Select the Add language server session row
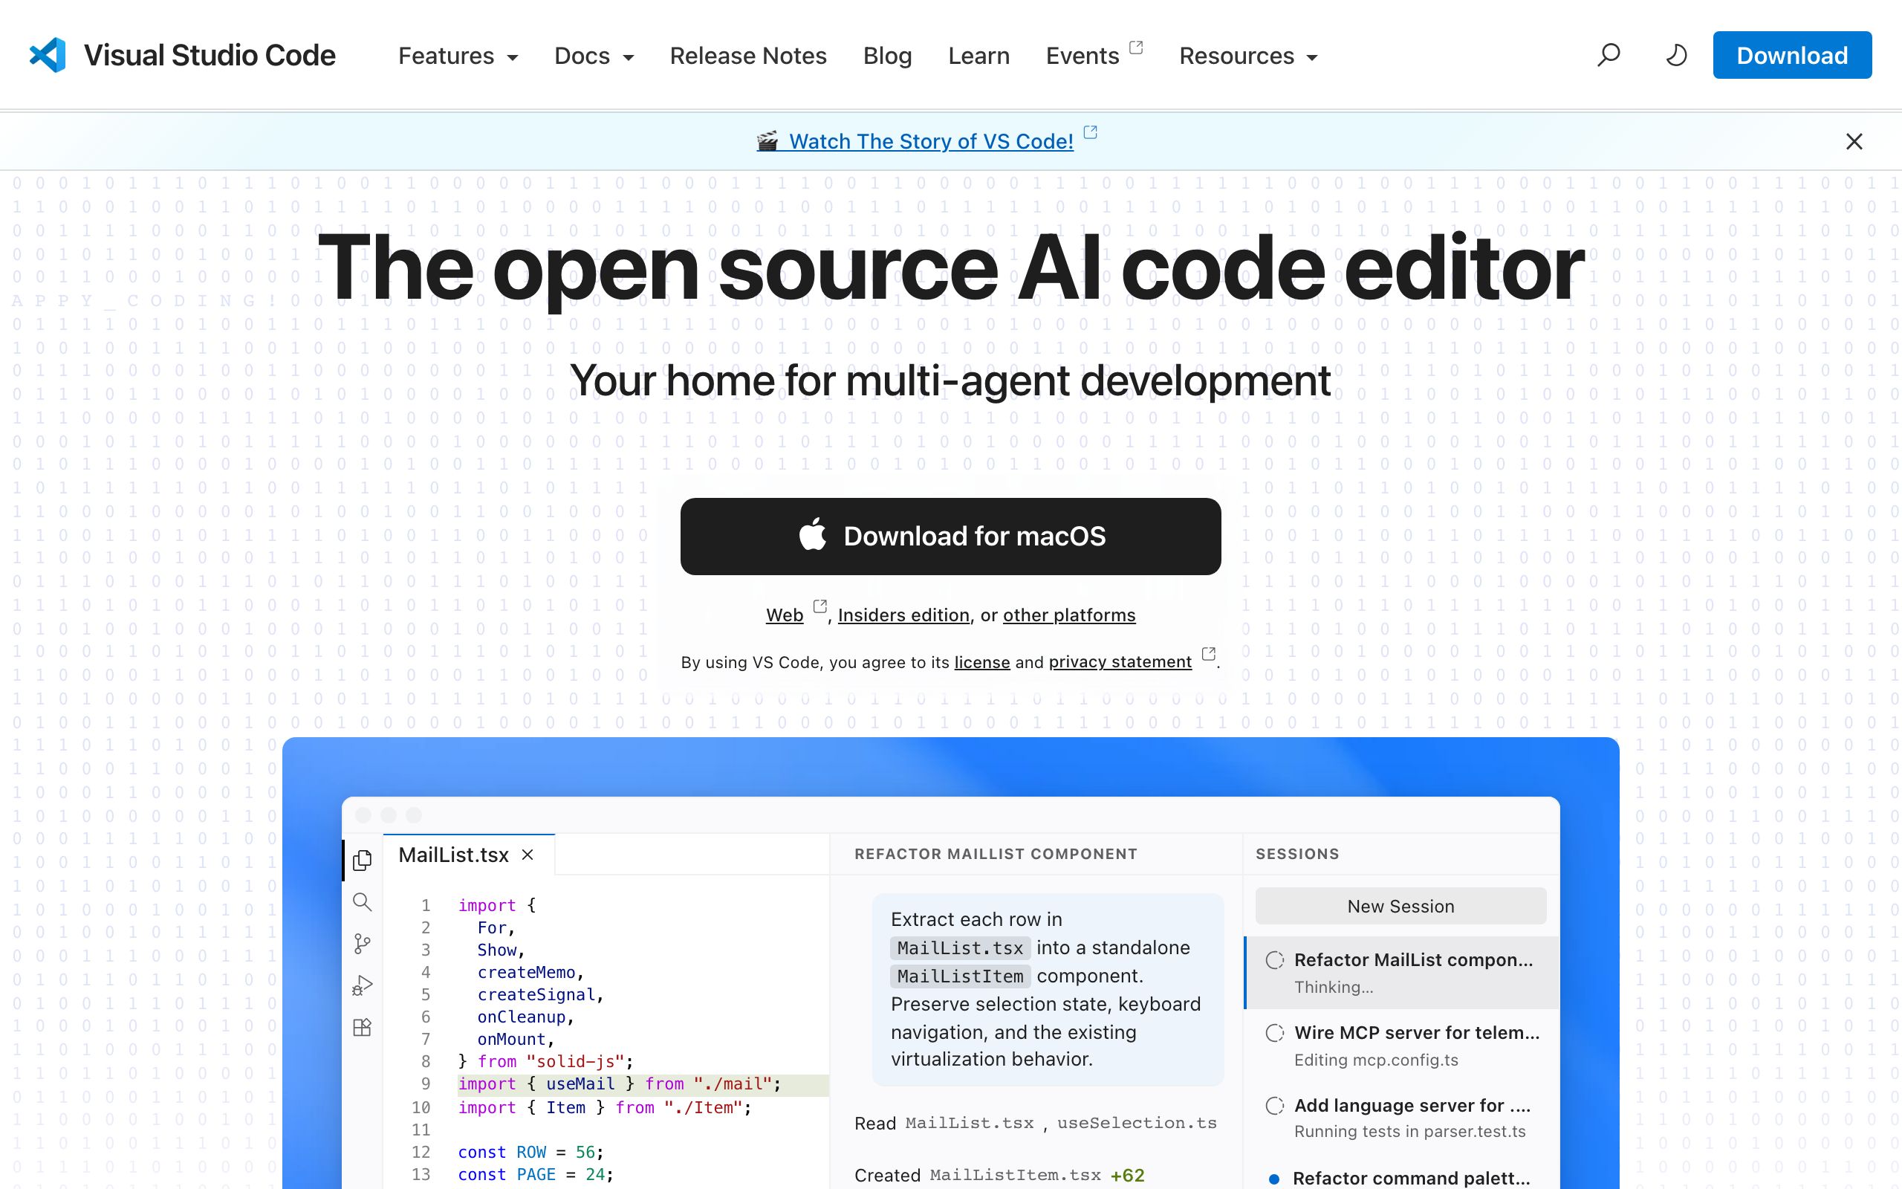 click(1402, 1118)
